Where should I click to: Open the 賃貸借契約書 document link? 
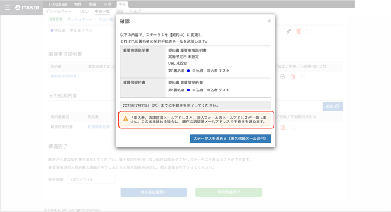click(x=99, y=127)
